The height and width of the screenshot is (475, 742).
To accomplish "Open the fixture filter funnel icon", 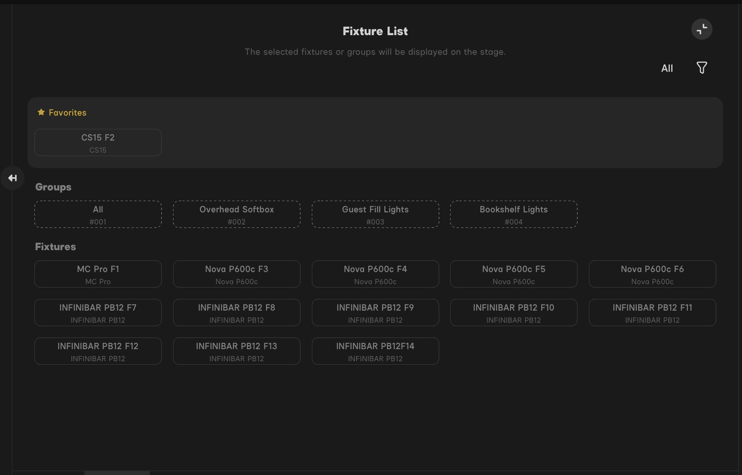I will click(701, 68).
